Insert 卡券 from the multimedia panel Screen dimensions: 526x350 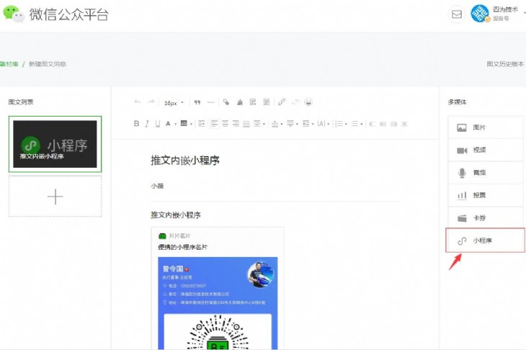click(x=486, y=218)
